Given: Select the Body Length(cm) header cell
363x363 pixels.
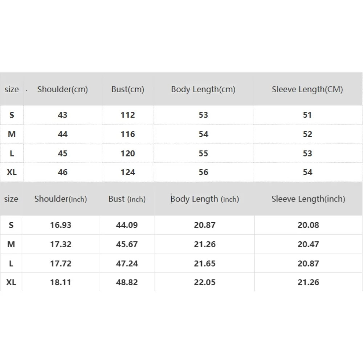Looking at the screenshot, I should click(x=203, y=89).
